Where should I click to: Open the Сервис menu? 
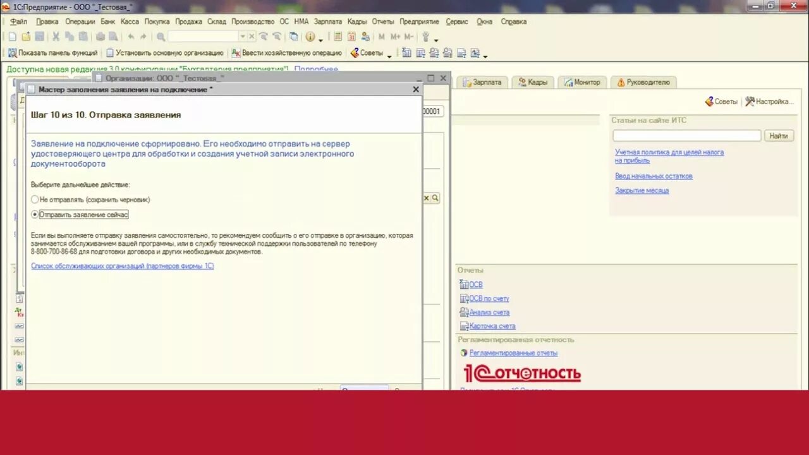[x=457, y=21]
